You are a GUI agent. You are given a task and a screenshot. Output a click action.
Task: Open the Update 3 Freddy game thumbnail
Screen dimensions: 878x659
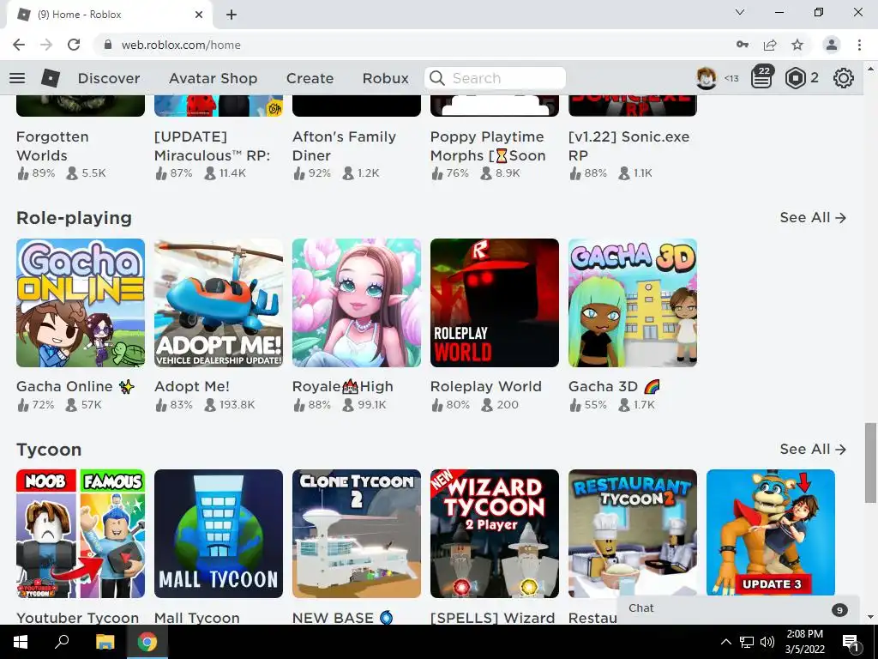click(771, 532)
